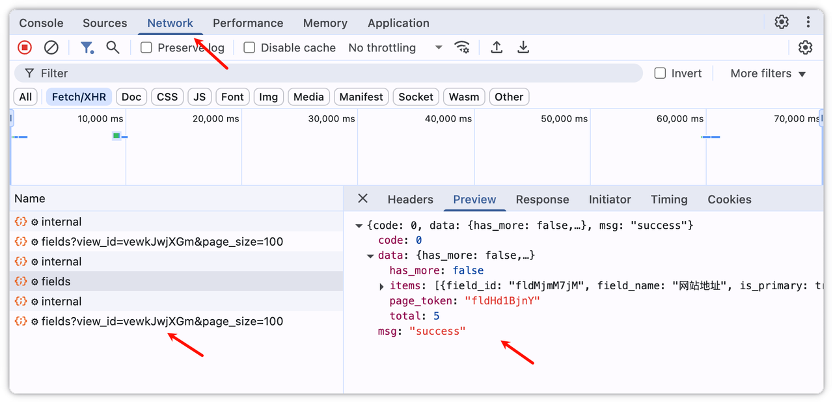This screenshot has height=403, width=833.
Task: Toggle the network filter funnel icon
Action: pyautogui.click(x=87, y=47)
